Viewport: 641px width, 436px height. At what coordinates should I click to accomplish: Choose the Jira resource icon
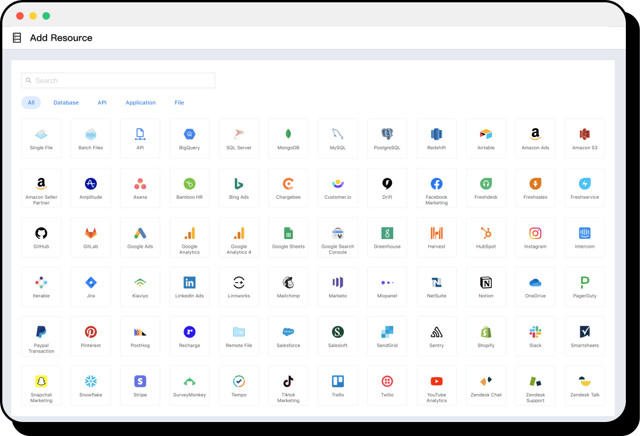[x=90, y=283]
